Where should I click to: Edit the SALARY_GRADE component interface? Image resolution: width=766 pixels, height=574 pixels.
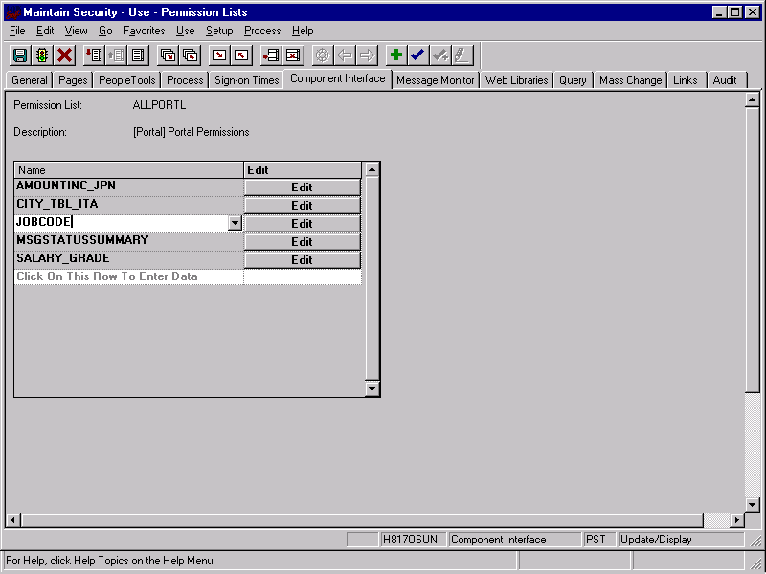coord(302,259)
